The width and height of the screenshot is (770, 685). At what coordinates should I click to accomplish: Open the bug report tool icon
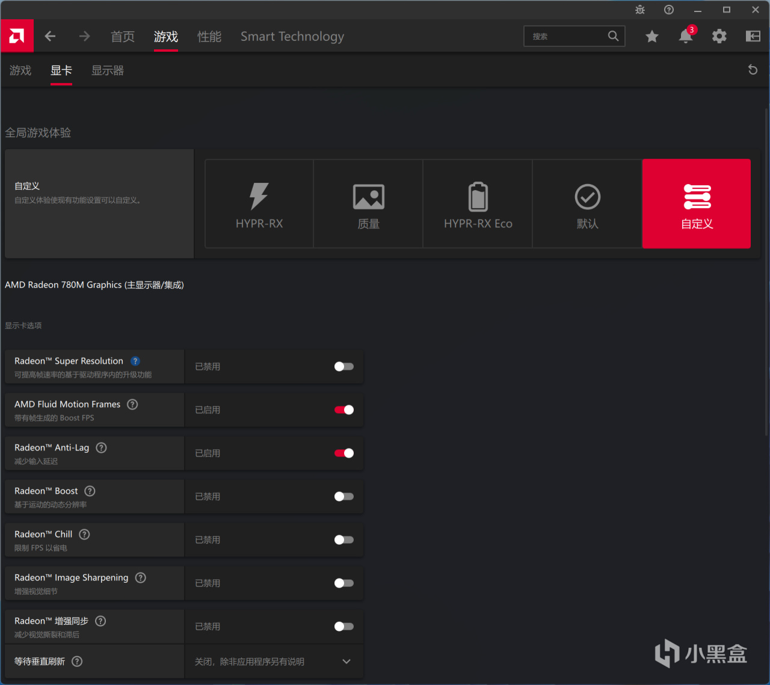click(640, 10)
